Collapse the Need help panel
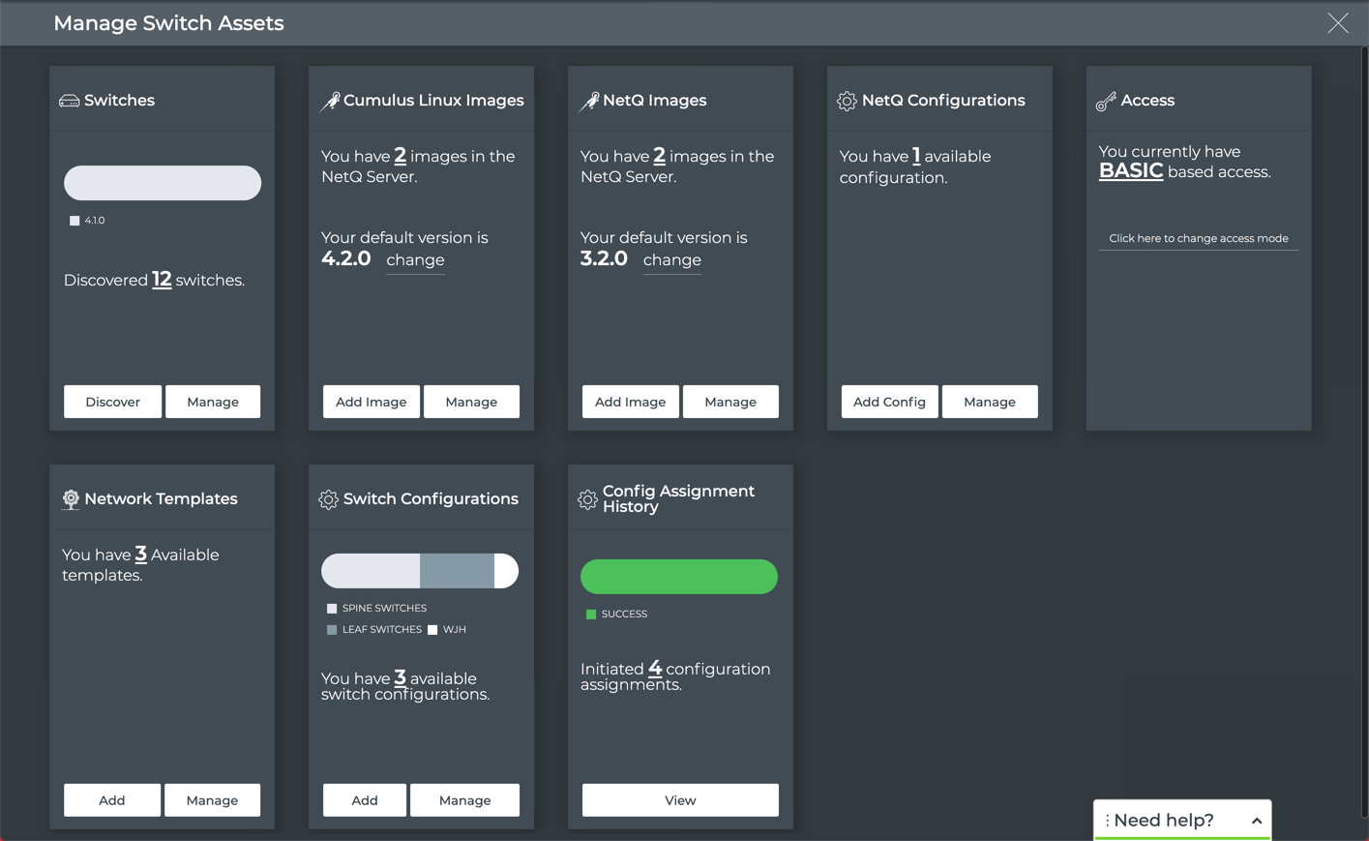Screen dimensions: 1369x841 pyautogui.click(x=1255, y=820)
